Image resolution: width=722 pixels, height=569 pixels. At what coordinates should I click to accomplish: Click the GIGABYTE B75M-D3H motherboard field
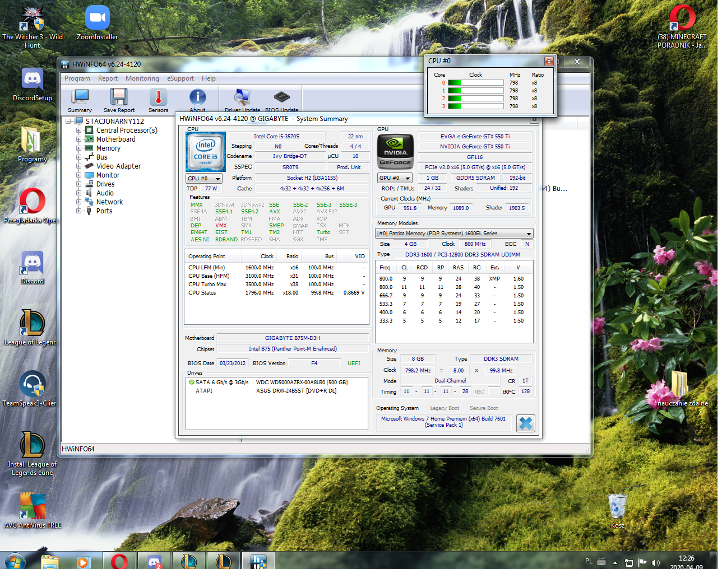tap(293, 338)
